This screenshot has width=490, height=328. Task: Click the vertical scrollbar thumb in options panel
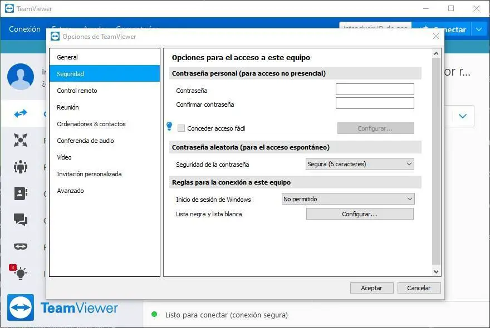click(436, 161)
